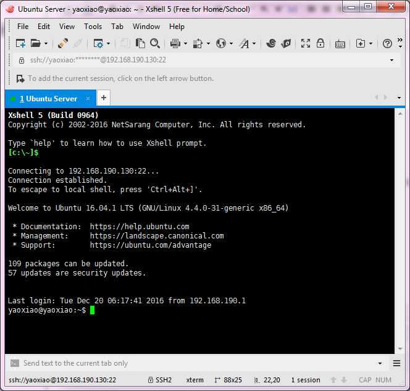This screenshot has height=391, width=410.
Task: Click the Reconnect plug icon
Action: click(x=63, y=43)
